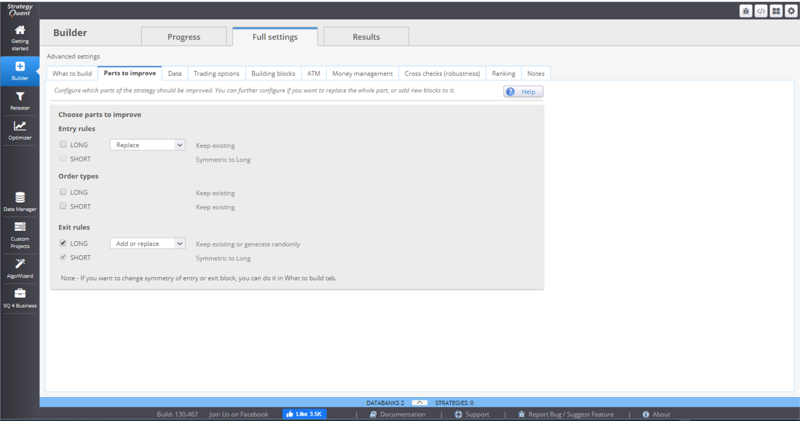Open the Building blocks tab

tap(273, 73)
